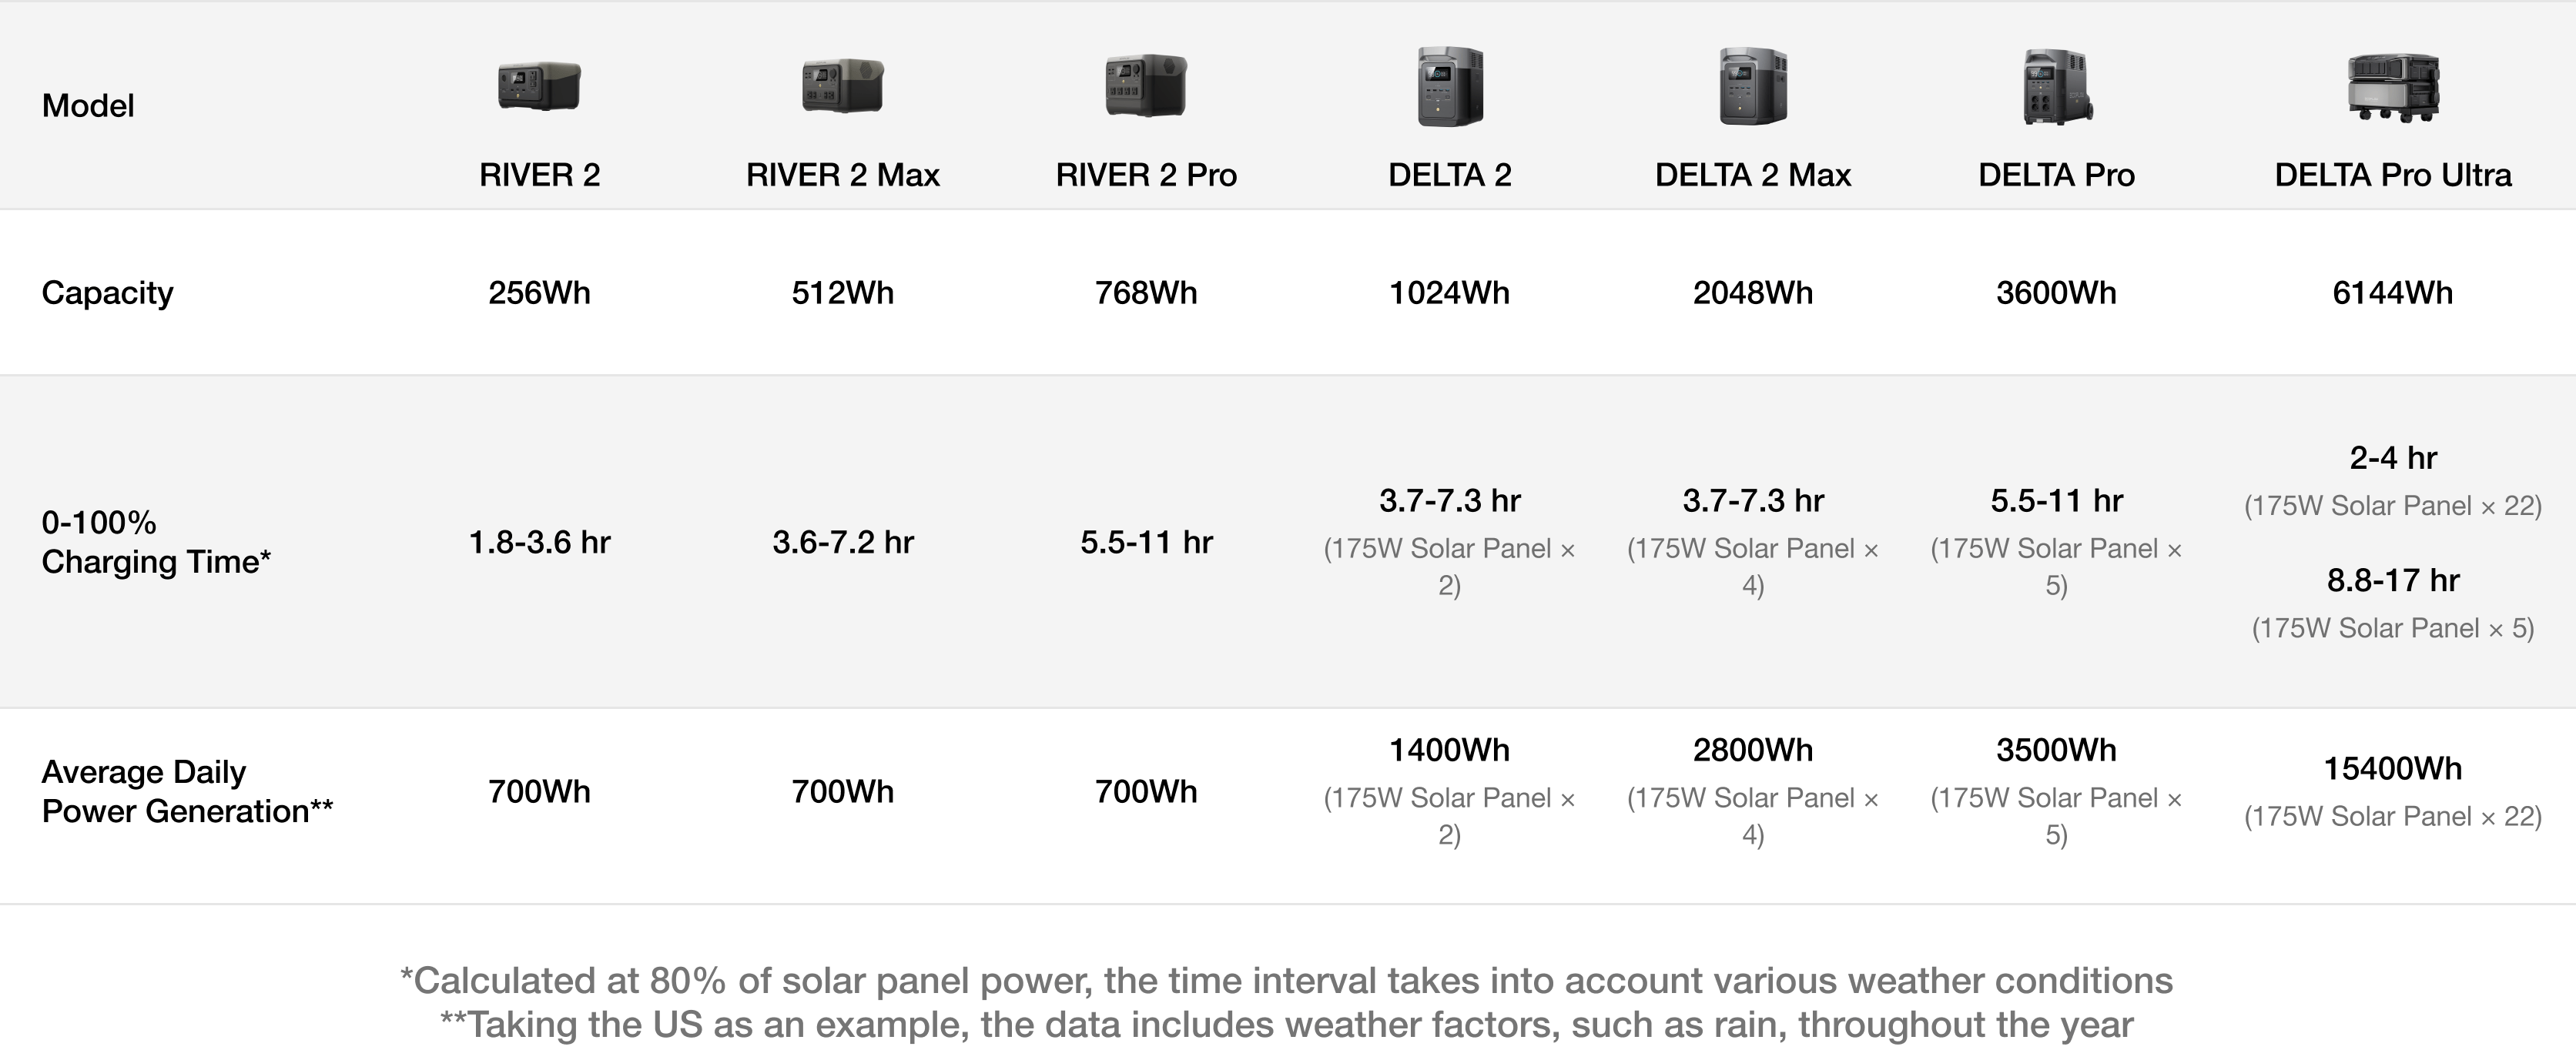Click the 1.8-3.6 hr charging time
Screen dimensions: 2576x1060
(x=539, y=542)
